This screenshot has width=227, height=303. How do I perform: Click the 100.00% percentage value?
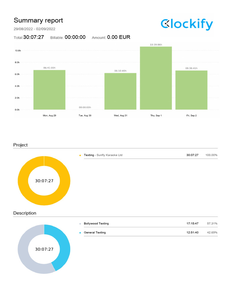(x=211, y=155)
